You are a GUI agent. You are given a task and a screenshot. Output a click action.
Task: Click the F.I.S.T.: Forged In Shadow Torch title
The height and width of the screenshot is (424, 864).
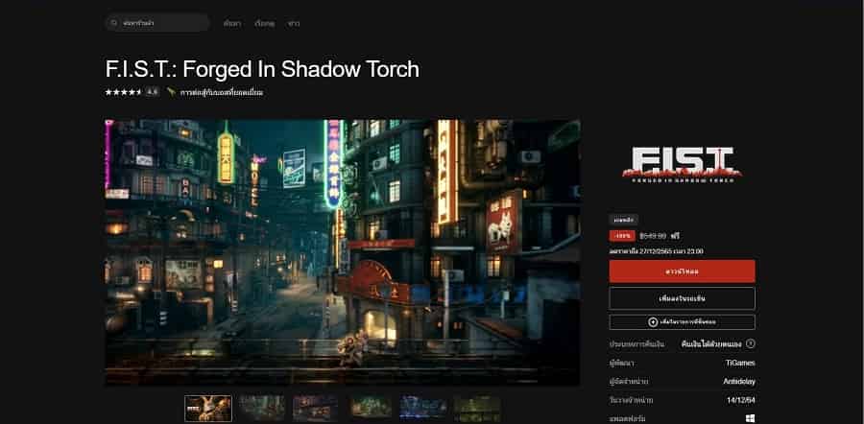tap(262, 69)
